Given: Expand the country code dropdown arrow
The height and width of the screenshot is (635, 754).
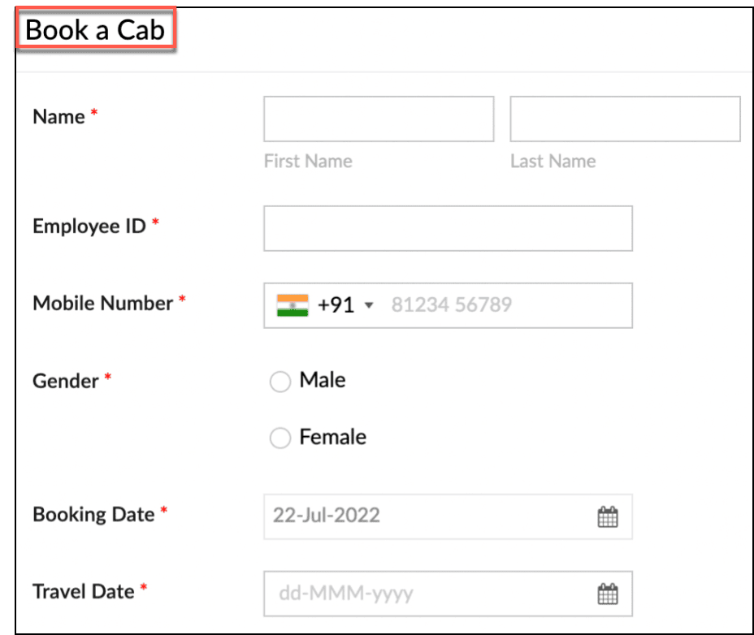Looking at the screenshot, I should pyautogui.click(x=369, y=305).
